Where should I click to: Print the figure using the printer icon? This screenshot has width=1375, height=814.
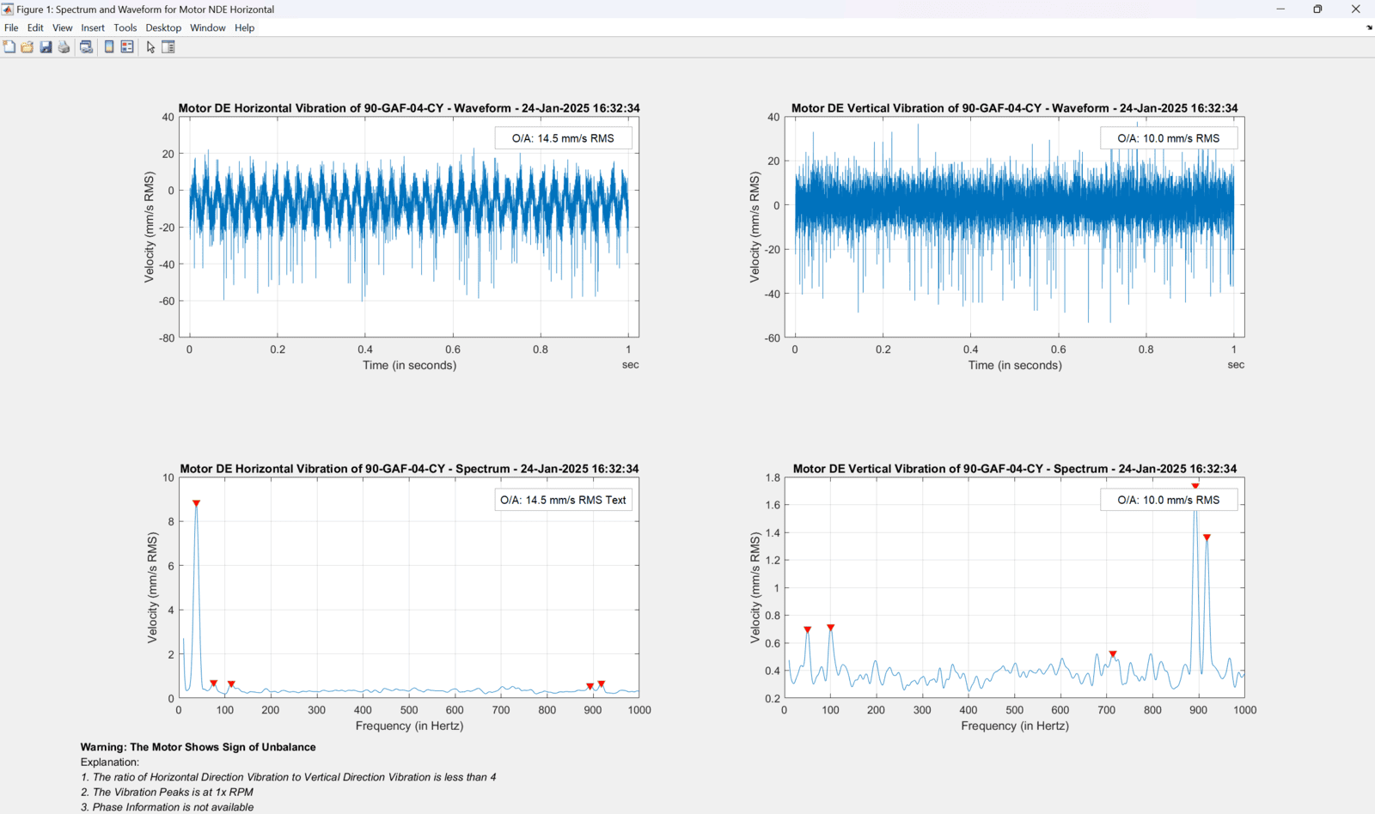point(64,47)
